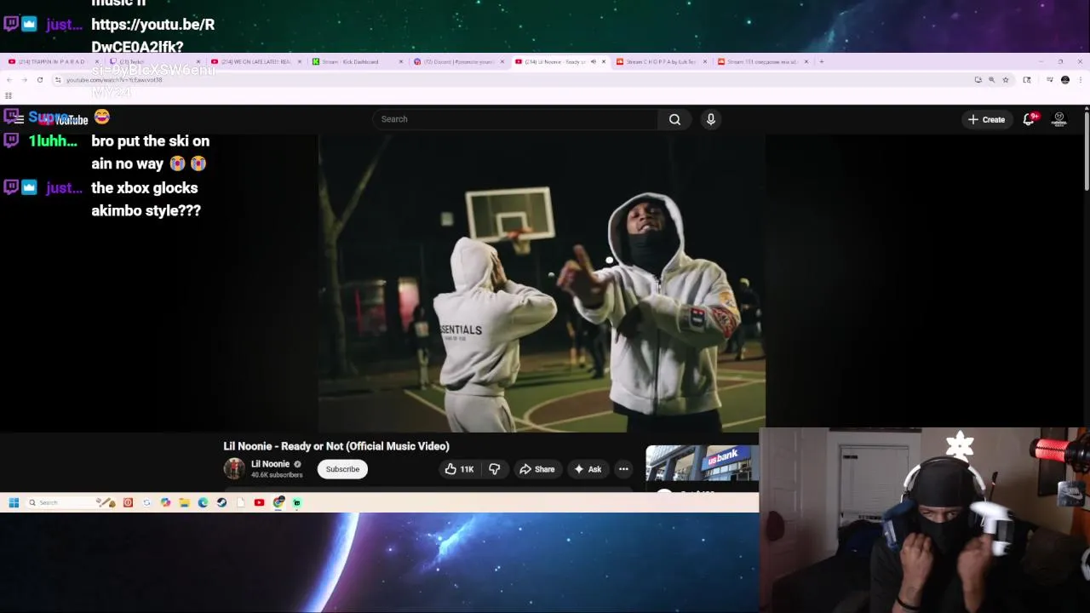This screenshot has height=613, width=1090.
Task: Open Lil Noonie channel avatar
Action: click(x=234, y=468)
